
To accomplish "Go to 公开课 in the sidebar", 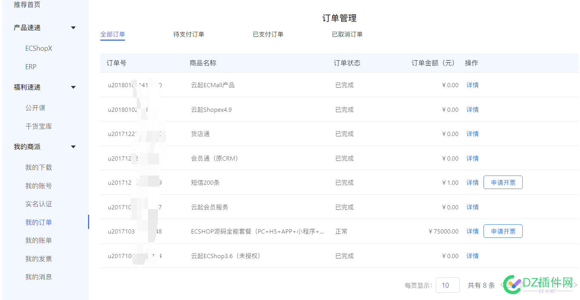I will pyautogui.click(x=35, y=108).
